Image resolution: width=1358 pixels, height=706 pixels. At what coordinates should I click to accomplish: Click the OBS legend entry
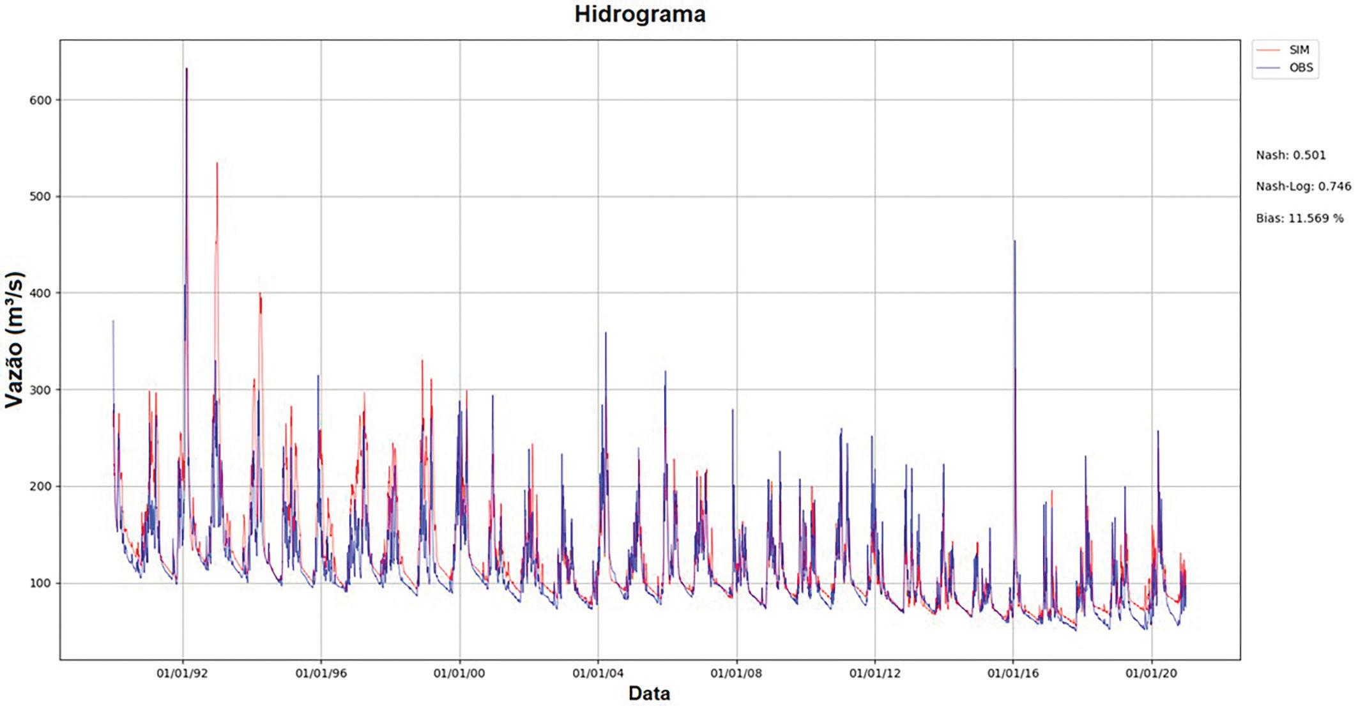[1301, 68]
